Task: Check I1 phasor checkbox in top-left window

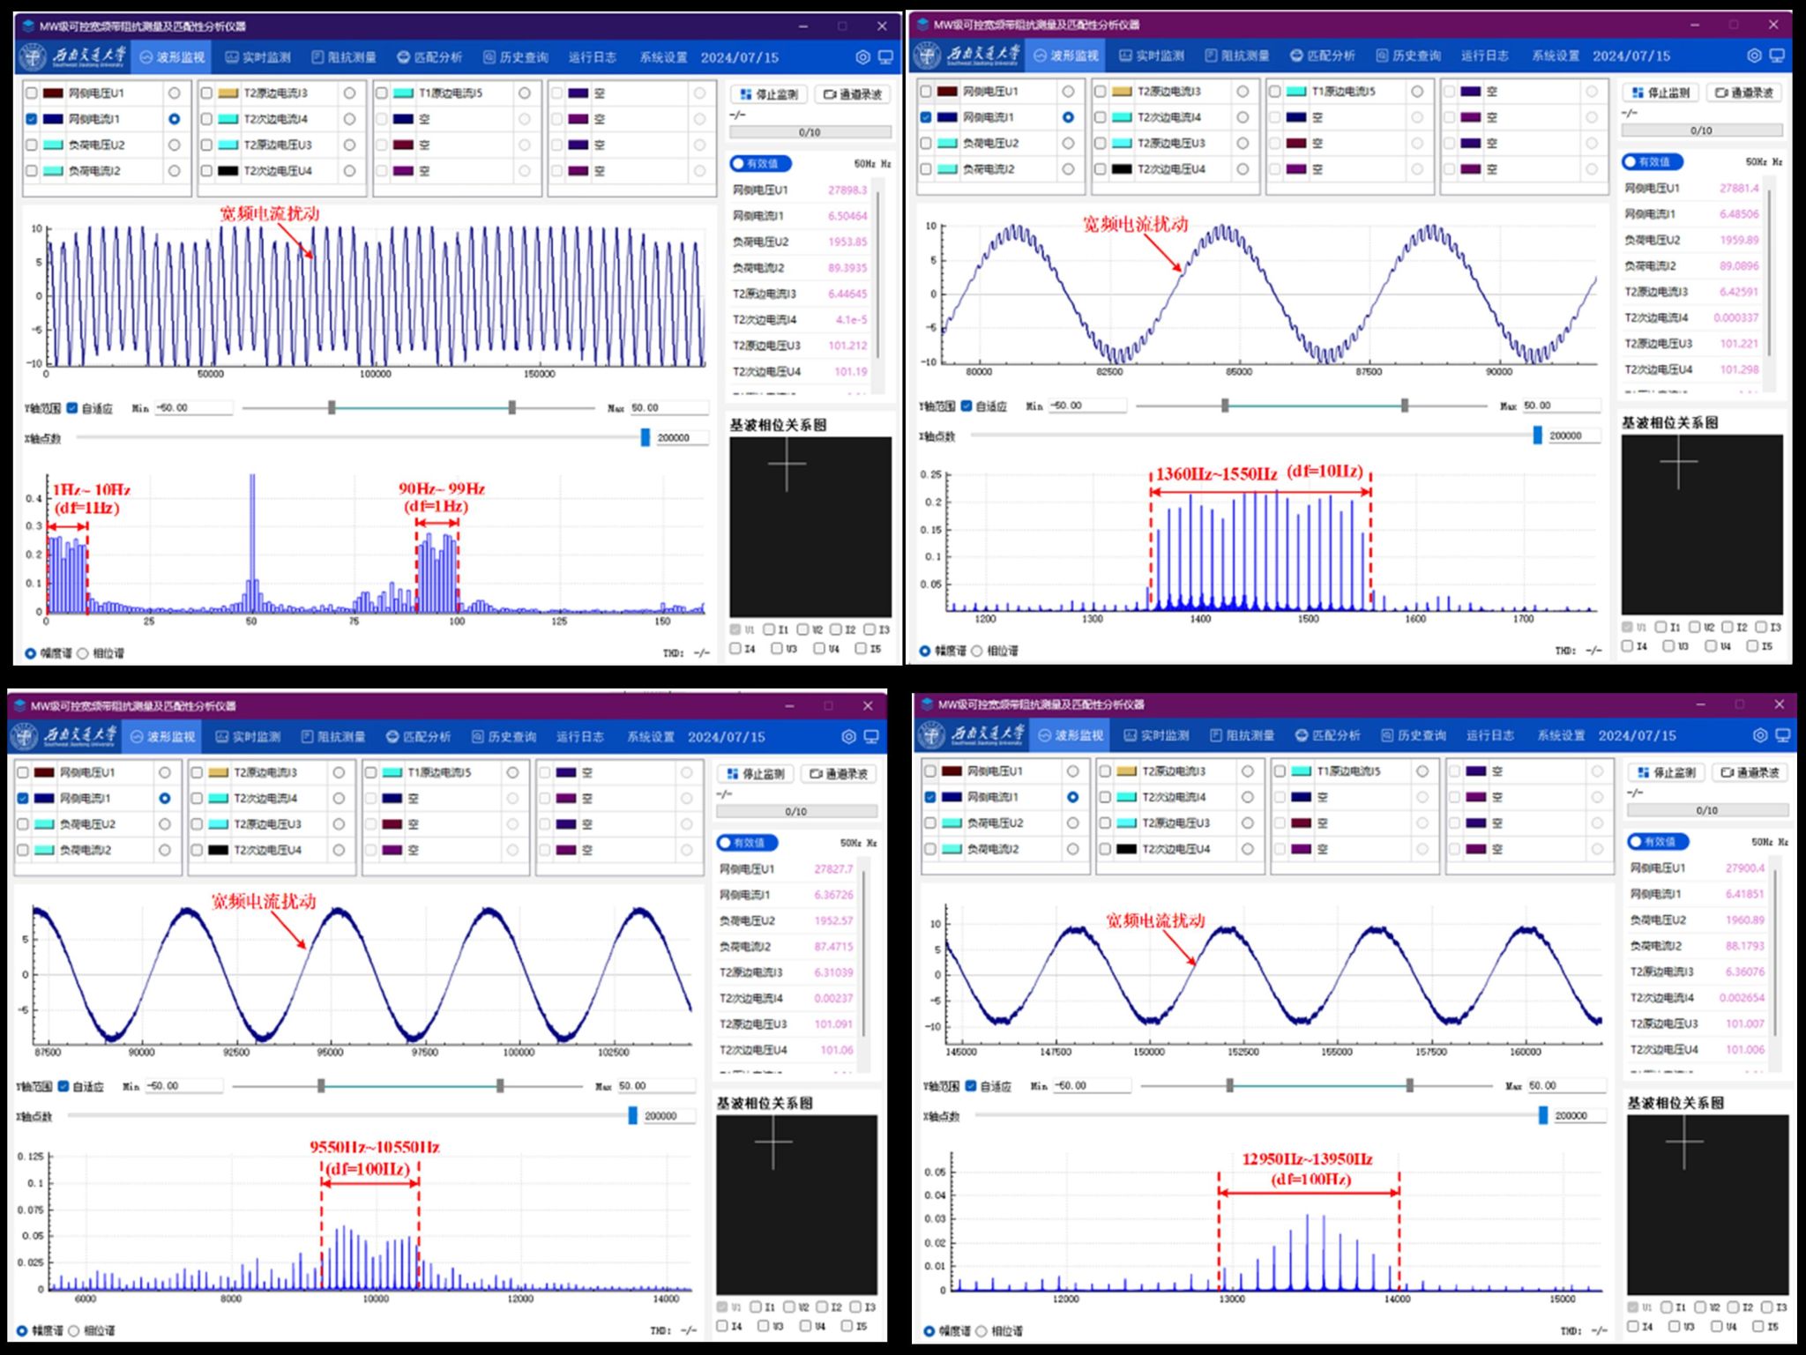Action: [769, 629]
